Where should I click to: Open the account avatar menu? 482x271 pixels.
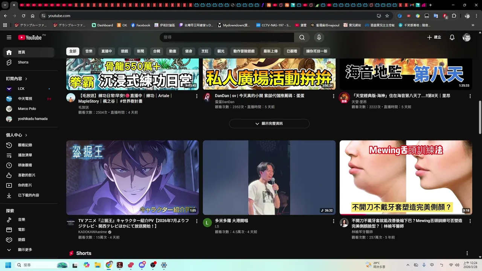click(467, 37)
